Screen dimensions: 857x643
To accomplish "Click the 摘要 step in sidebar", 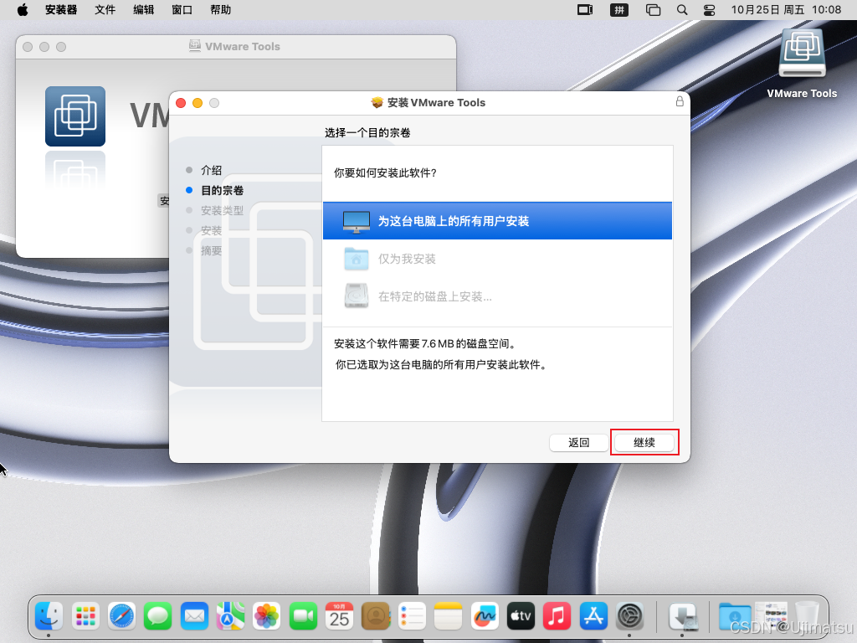I will click(x=211, y=251).
